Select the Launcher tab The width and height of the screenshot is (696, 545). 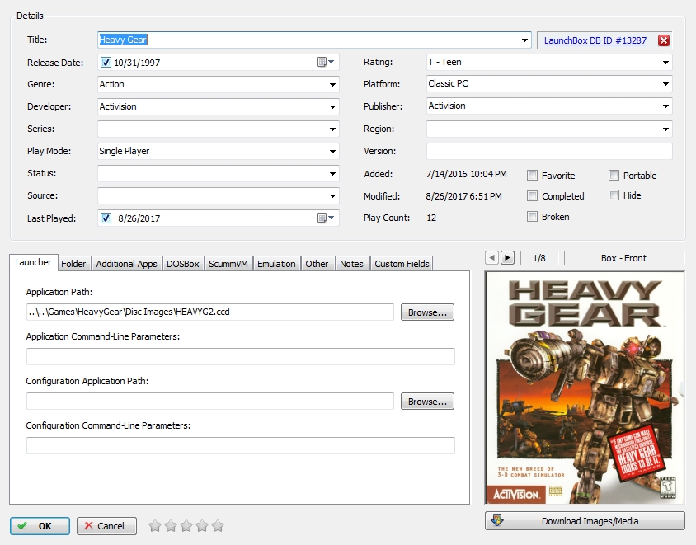click(x=33, y=262)
